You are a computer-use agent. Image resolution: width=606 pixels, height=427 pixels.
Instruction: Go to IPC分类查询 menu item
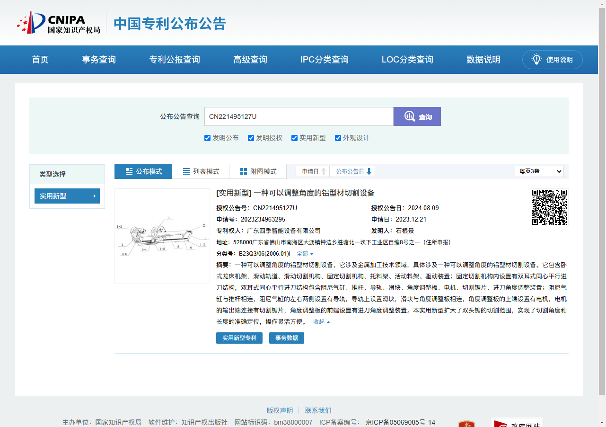(325, 60)
